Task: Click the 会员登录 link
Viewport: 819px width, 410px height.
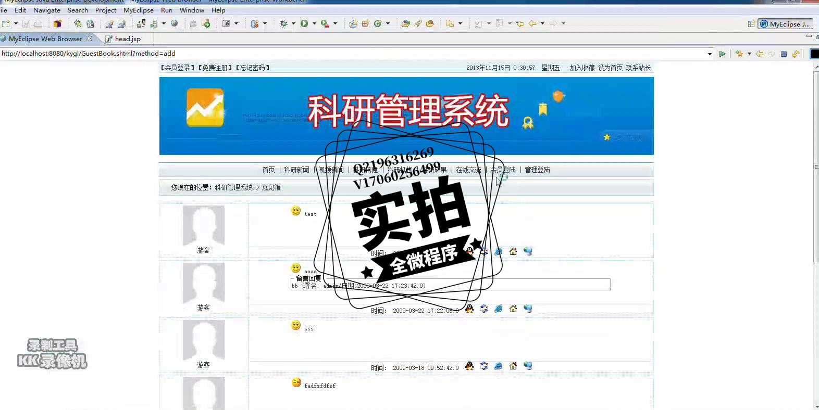Action: (177, 68)
